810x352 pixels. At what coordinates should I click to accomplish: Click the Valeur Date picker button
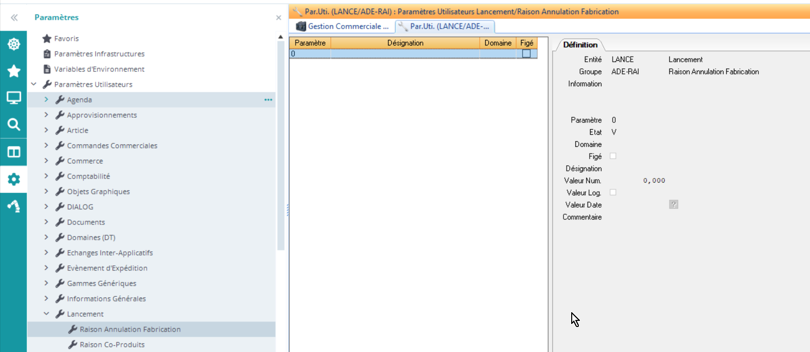[673, 205]
